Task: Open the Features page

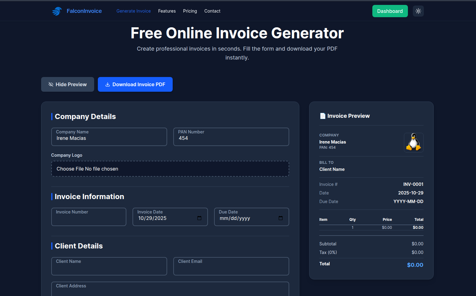Action: [x=167, y=11]
